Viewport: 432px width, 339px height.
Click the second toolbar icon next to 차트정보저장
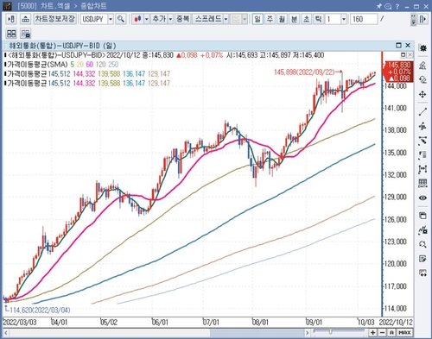tap(25, 19)
